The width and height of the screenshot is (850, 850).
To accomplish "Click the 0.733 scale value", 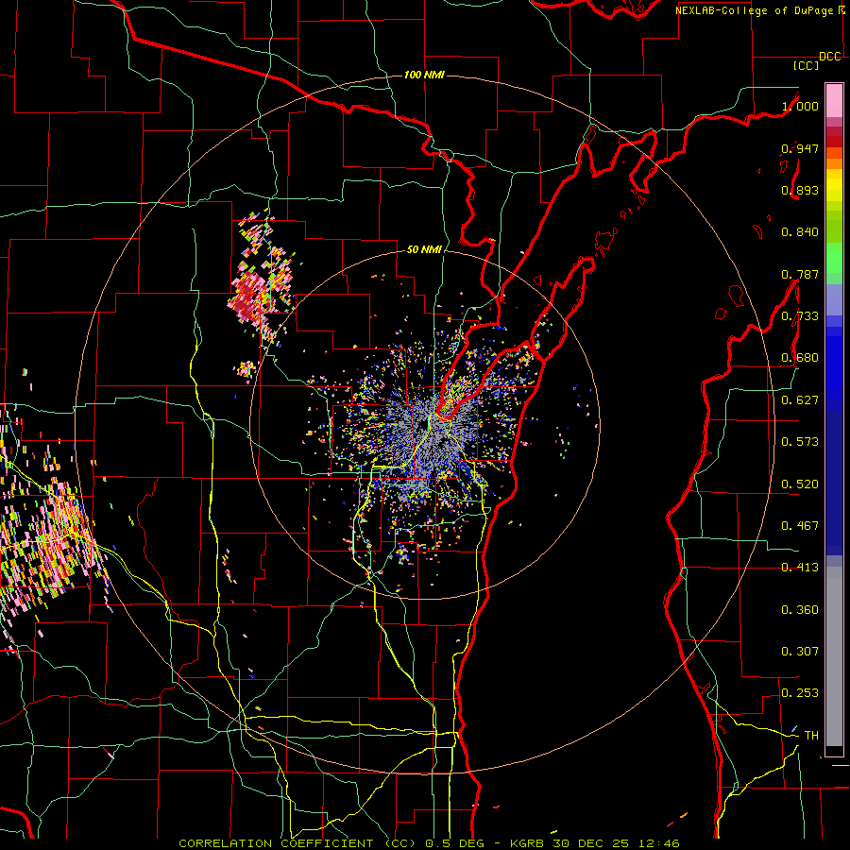I will pos(800,316).
